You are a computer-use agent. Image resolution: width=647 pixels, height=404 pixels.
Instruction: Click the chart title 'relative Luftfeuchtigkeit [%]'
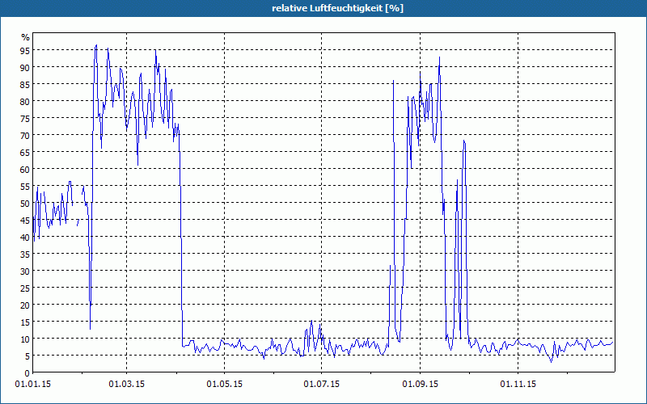point(337,8)
